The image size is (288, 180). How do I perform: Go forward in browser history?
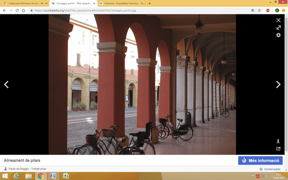click(x=11, y=11)
